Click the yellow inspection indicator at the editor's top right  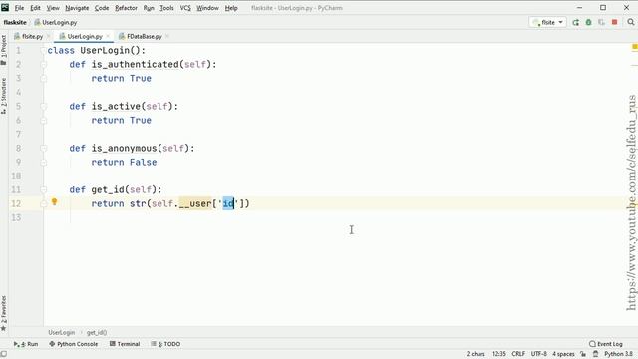click(x=635, y=48)
